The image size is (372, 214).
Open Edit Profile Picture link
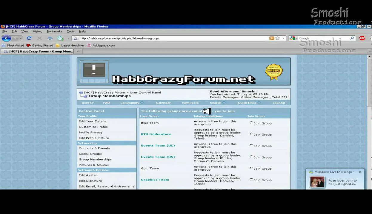coord(94,138)
